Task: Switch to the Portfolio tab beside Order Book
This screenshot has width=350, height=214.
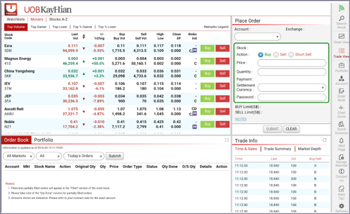Action: click(43, 140)
